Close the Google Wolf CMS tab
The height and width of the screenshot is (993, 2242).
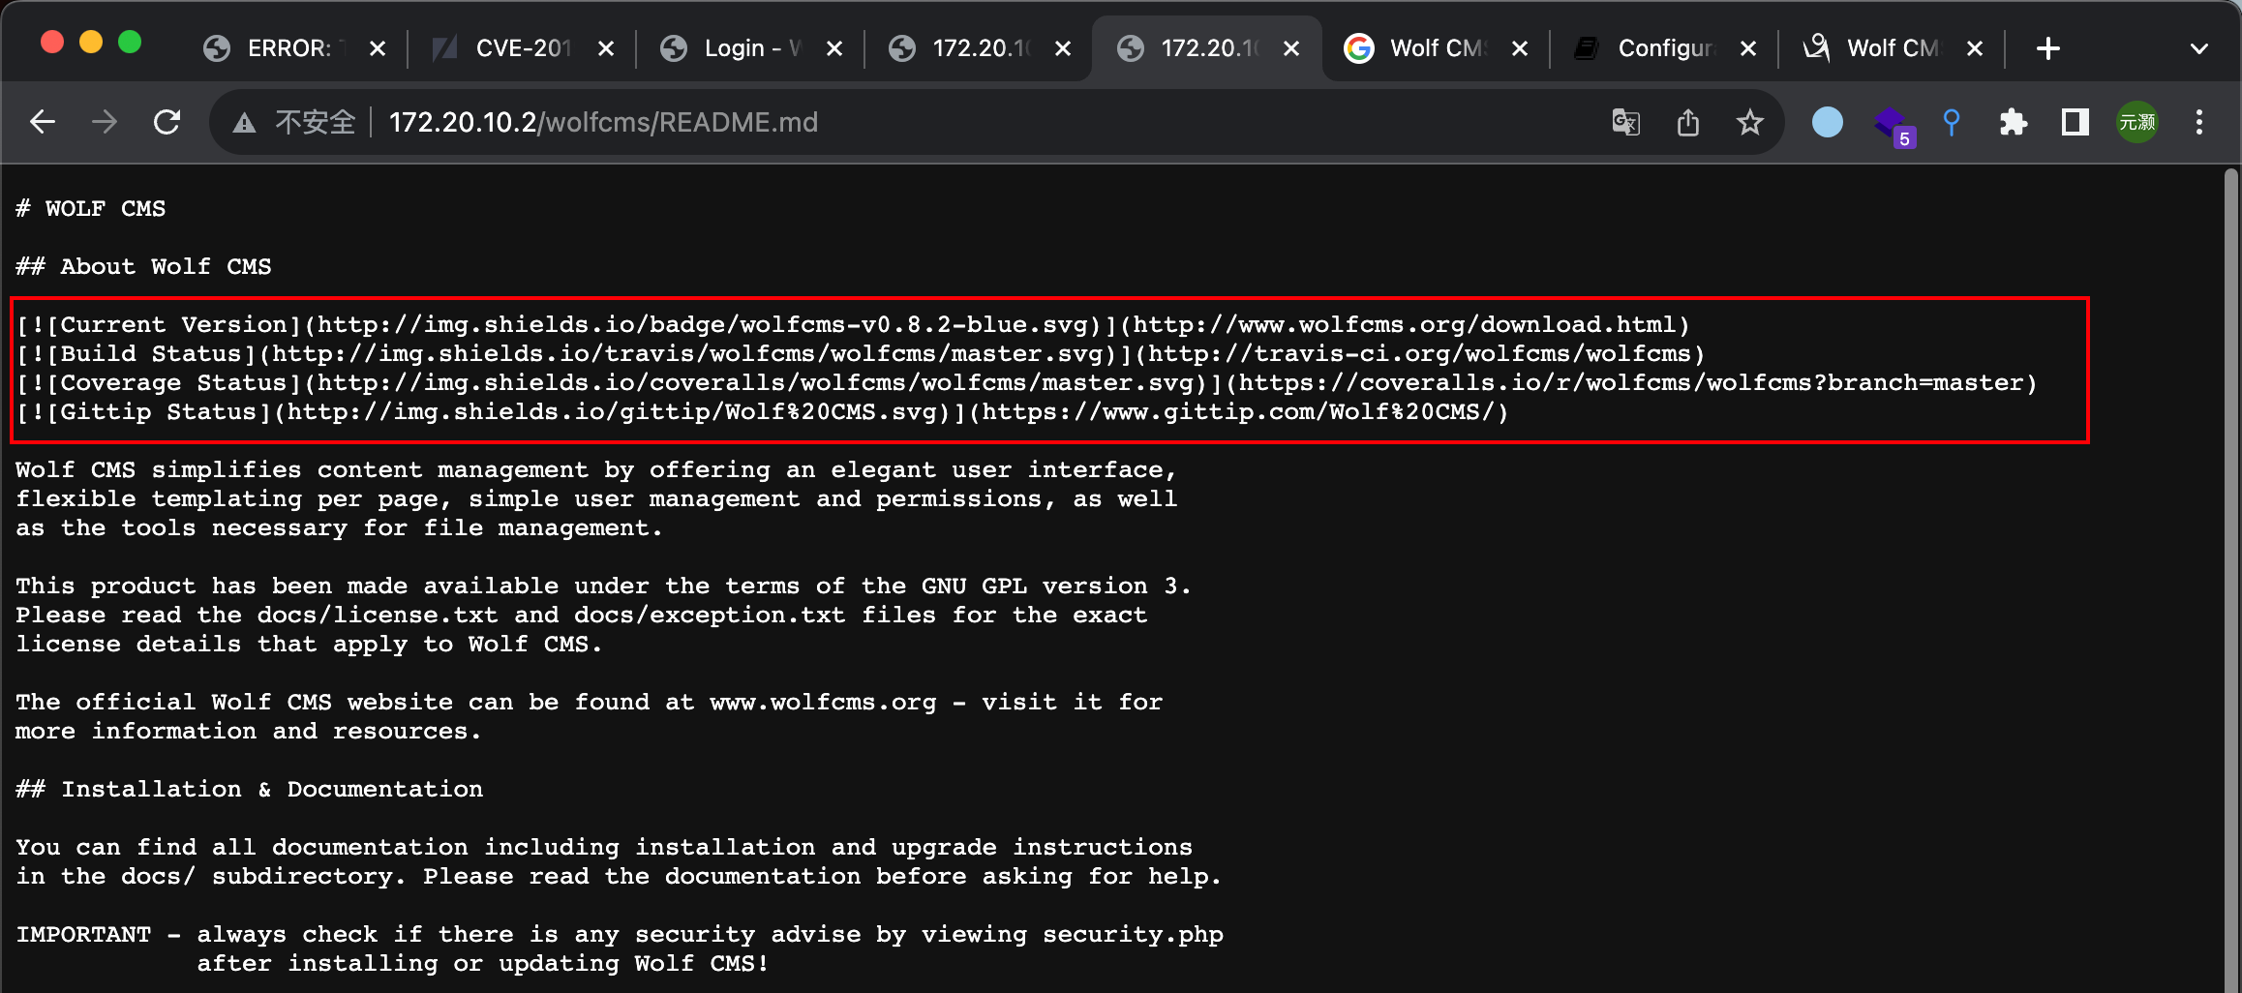click(1520, 48)
